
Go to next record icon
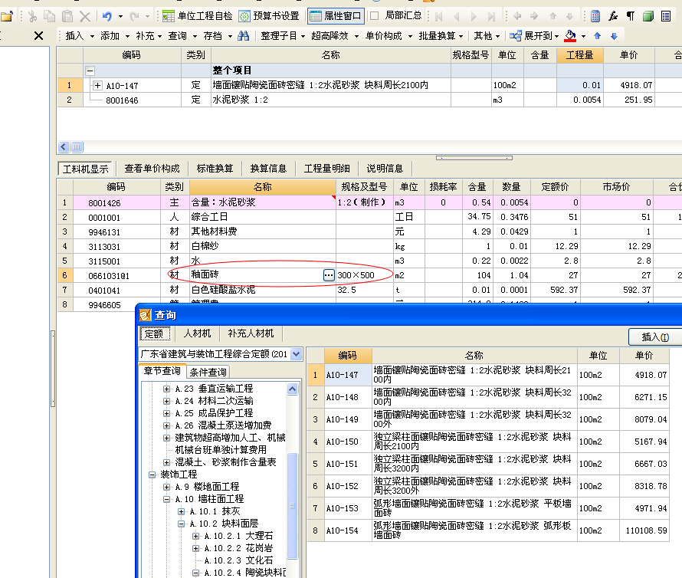coord(474,17)
